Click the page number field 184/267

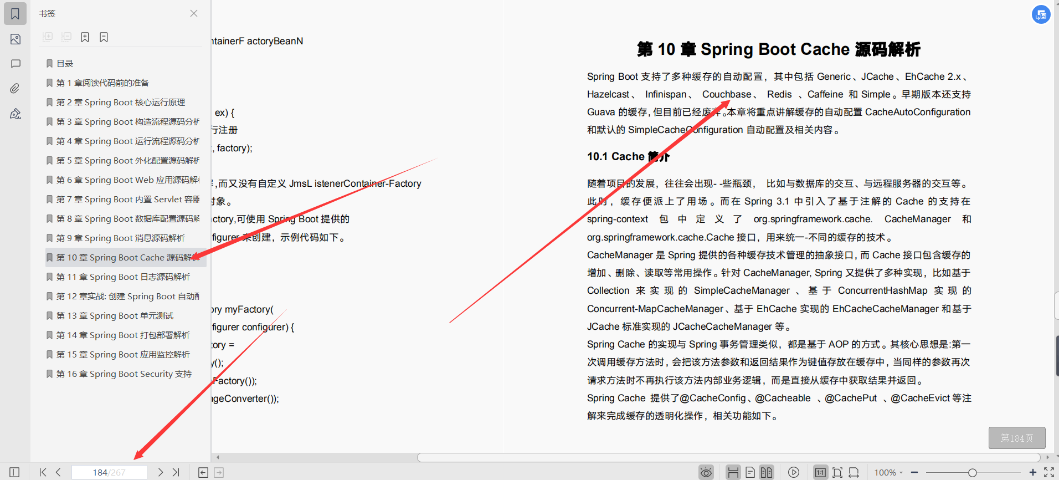point(109,472)
